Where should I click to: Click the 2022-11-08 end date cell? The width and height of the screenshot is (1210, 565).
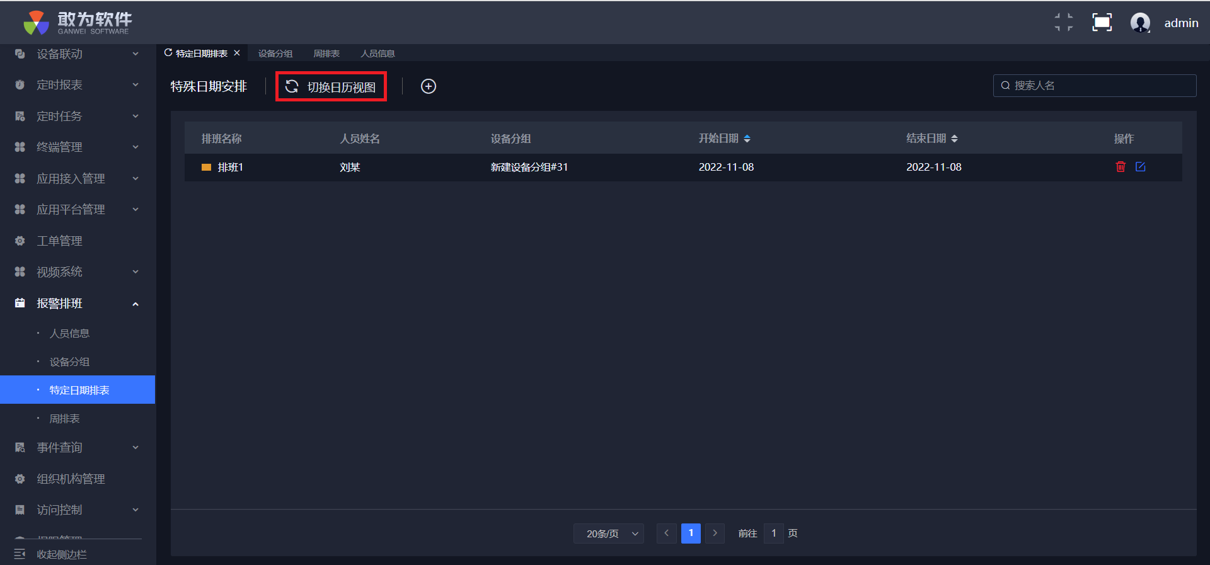click(934, 167)
